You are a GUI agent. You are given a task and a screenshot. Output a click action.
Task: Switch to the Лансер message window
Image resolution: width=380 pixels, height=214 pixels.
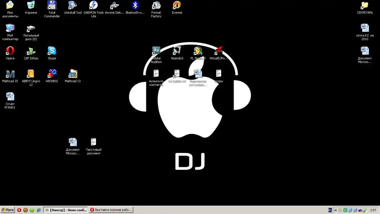click(66, 210)
